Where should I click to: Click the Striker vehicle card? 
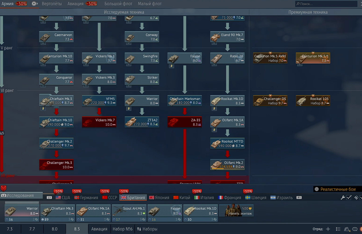(142, 80)
